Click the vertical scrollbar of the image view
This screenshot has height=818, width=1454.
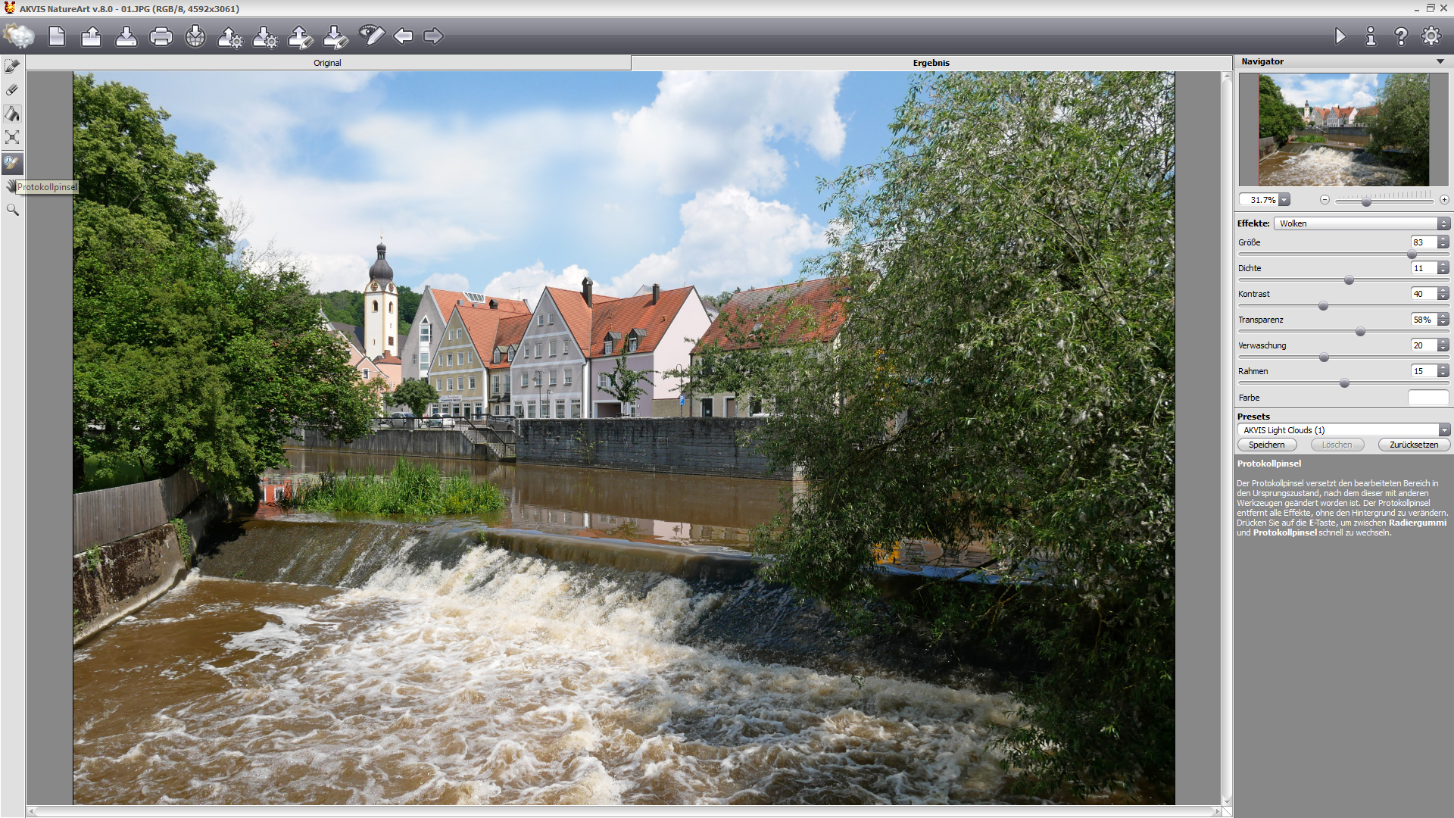(1227, 439)
